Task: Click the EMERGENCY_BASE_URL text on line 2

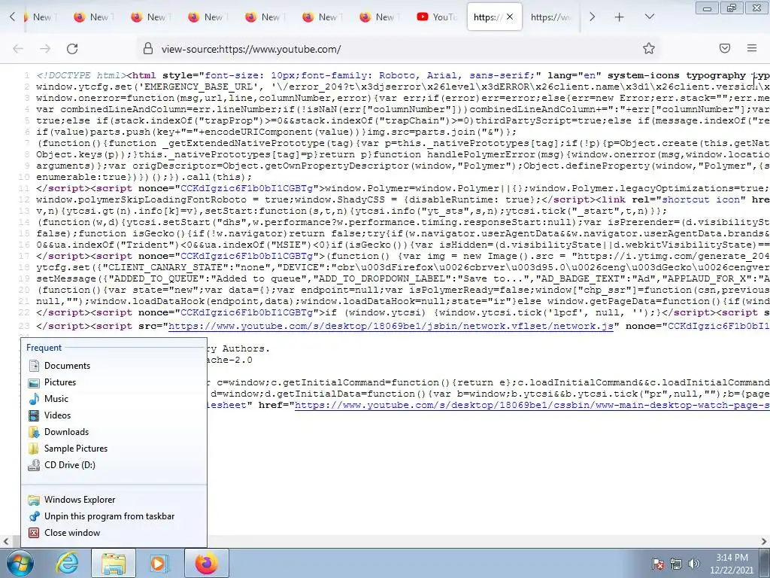Action: [199, 87]
